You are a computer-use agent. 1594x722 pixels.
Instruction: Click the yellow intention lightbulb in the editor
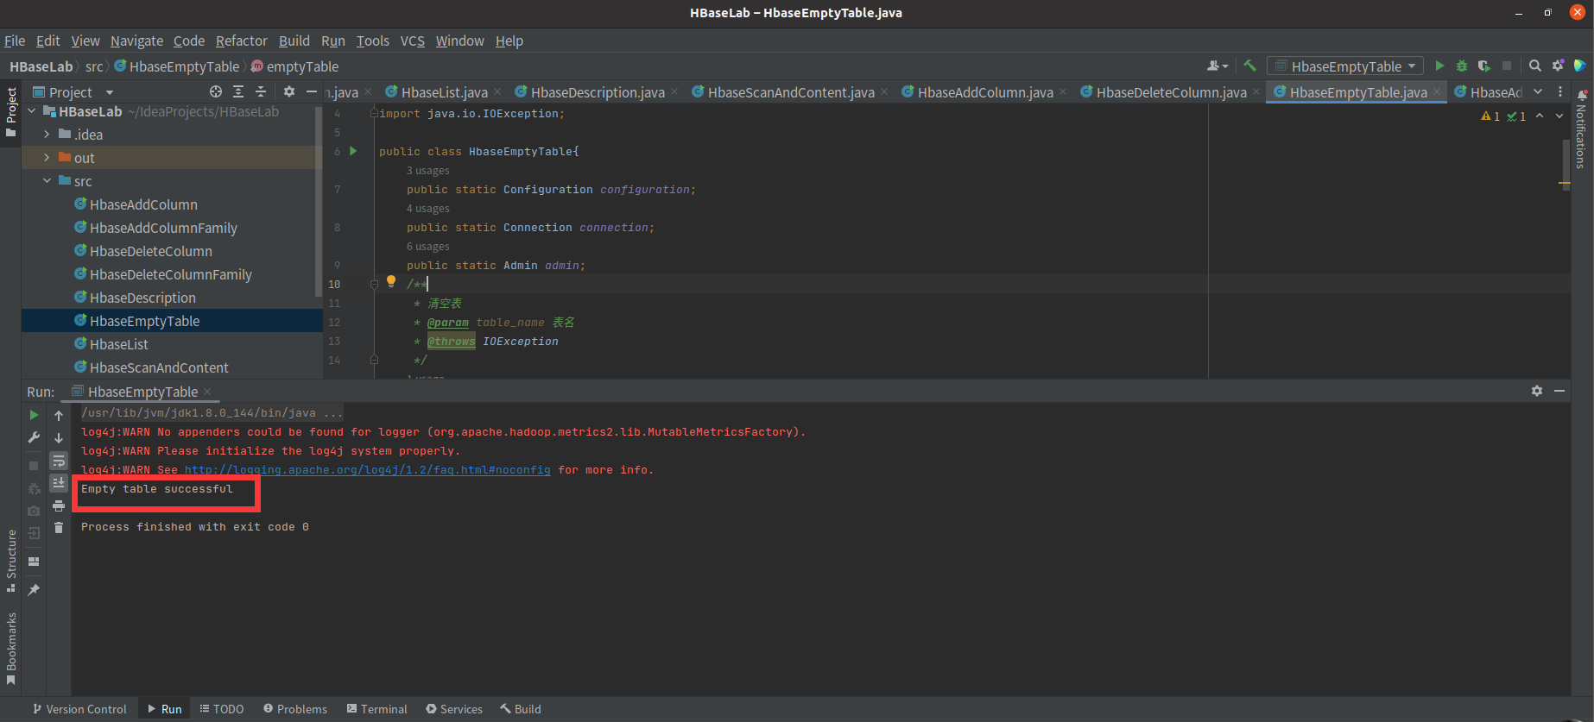(391, 281)
